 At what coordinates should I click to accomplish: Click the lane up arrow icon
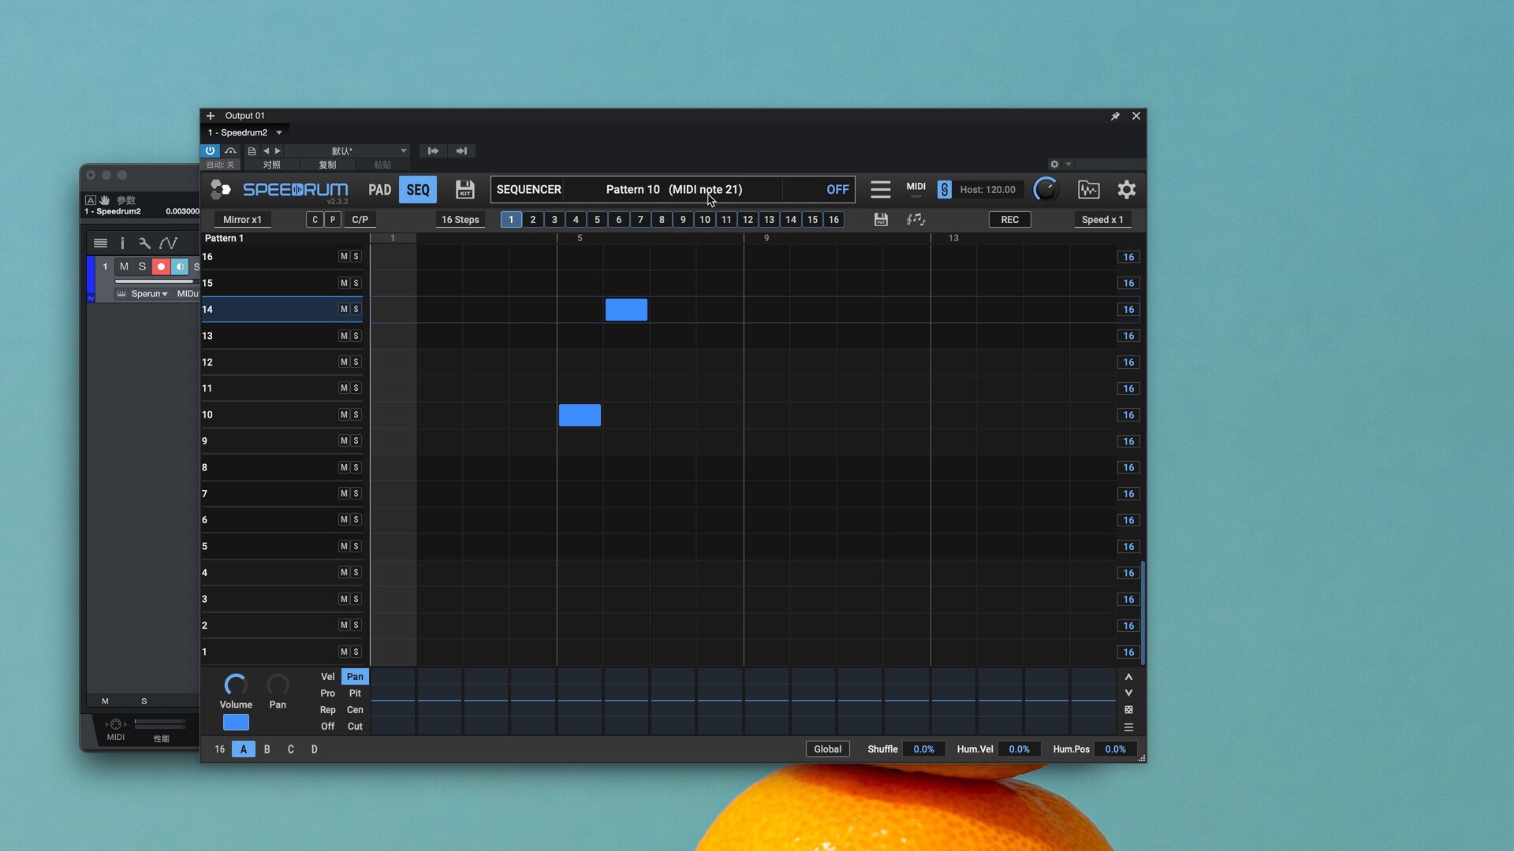click(x=1128, y=677)
